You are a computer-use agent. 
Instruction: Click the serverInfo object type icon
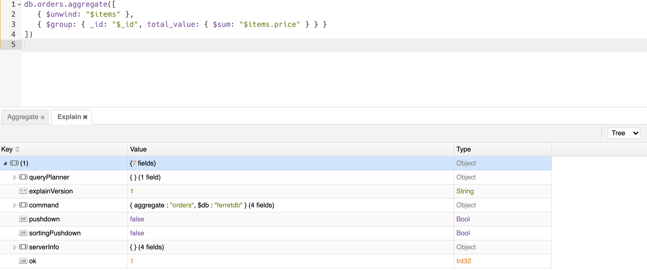pyautogui.click(x=23, y=247)
